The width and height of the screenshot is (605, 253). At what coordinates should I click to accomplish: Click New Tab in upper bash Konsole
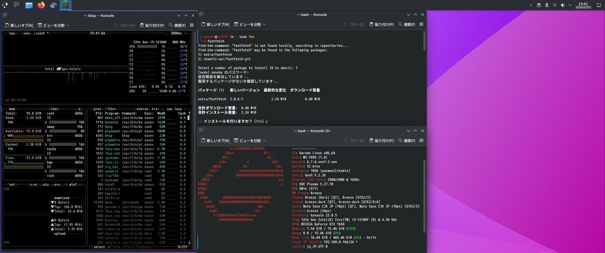click(216, 24)
